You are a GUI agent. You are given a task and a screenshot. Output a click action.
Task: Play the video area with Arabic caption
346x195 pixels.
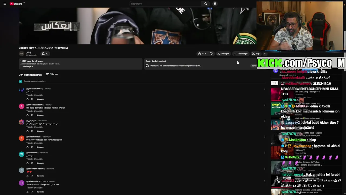138,26
